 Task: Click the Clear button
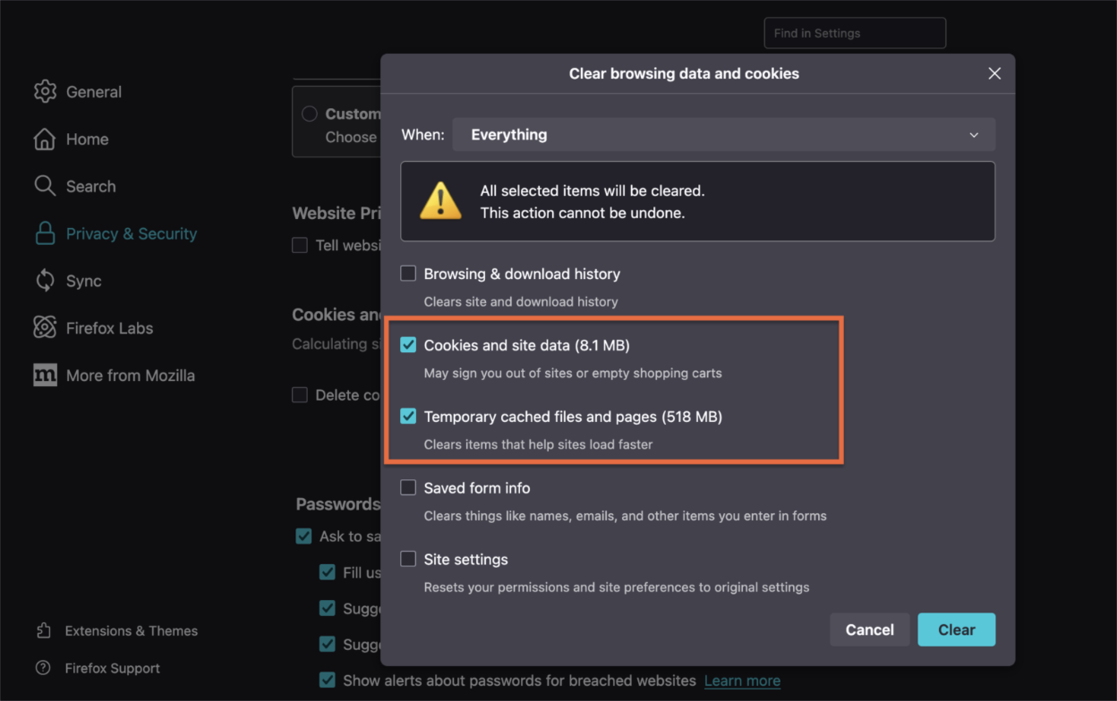click(956, 629)
